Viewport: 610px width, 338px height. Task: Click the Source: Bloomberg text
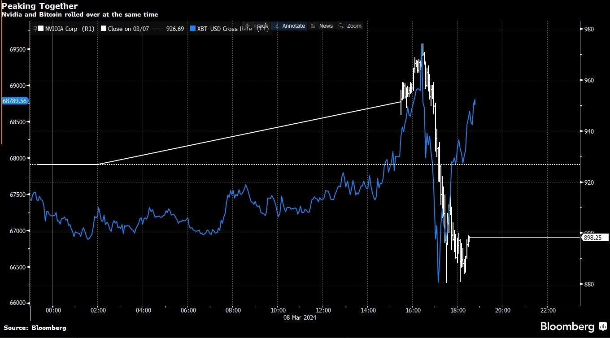click(x=35, y=328)
